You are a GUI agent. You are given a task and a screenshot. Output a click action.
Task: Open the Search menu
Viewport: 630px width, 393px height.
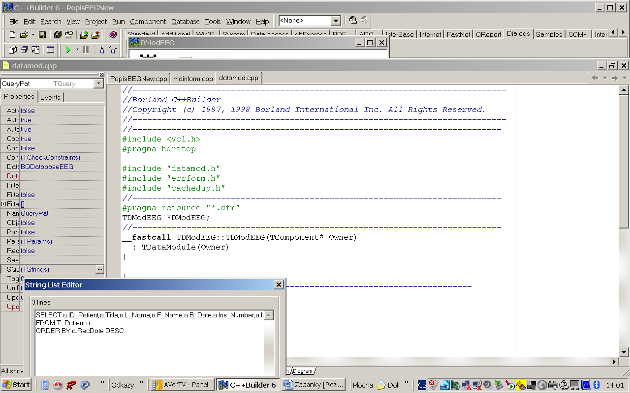click(51, 22)
